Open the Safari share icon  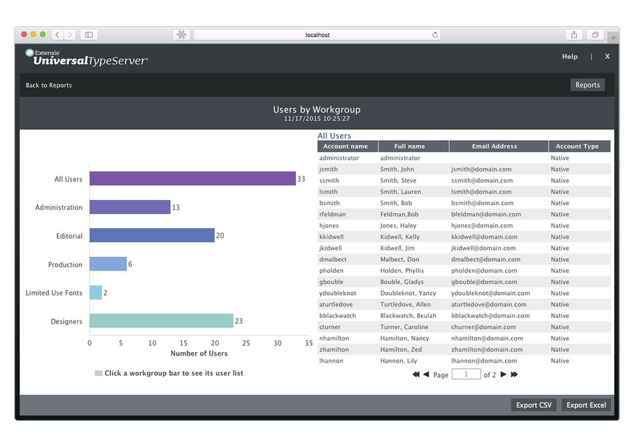point(573,35)
